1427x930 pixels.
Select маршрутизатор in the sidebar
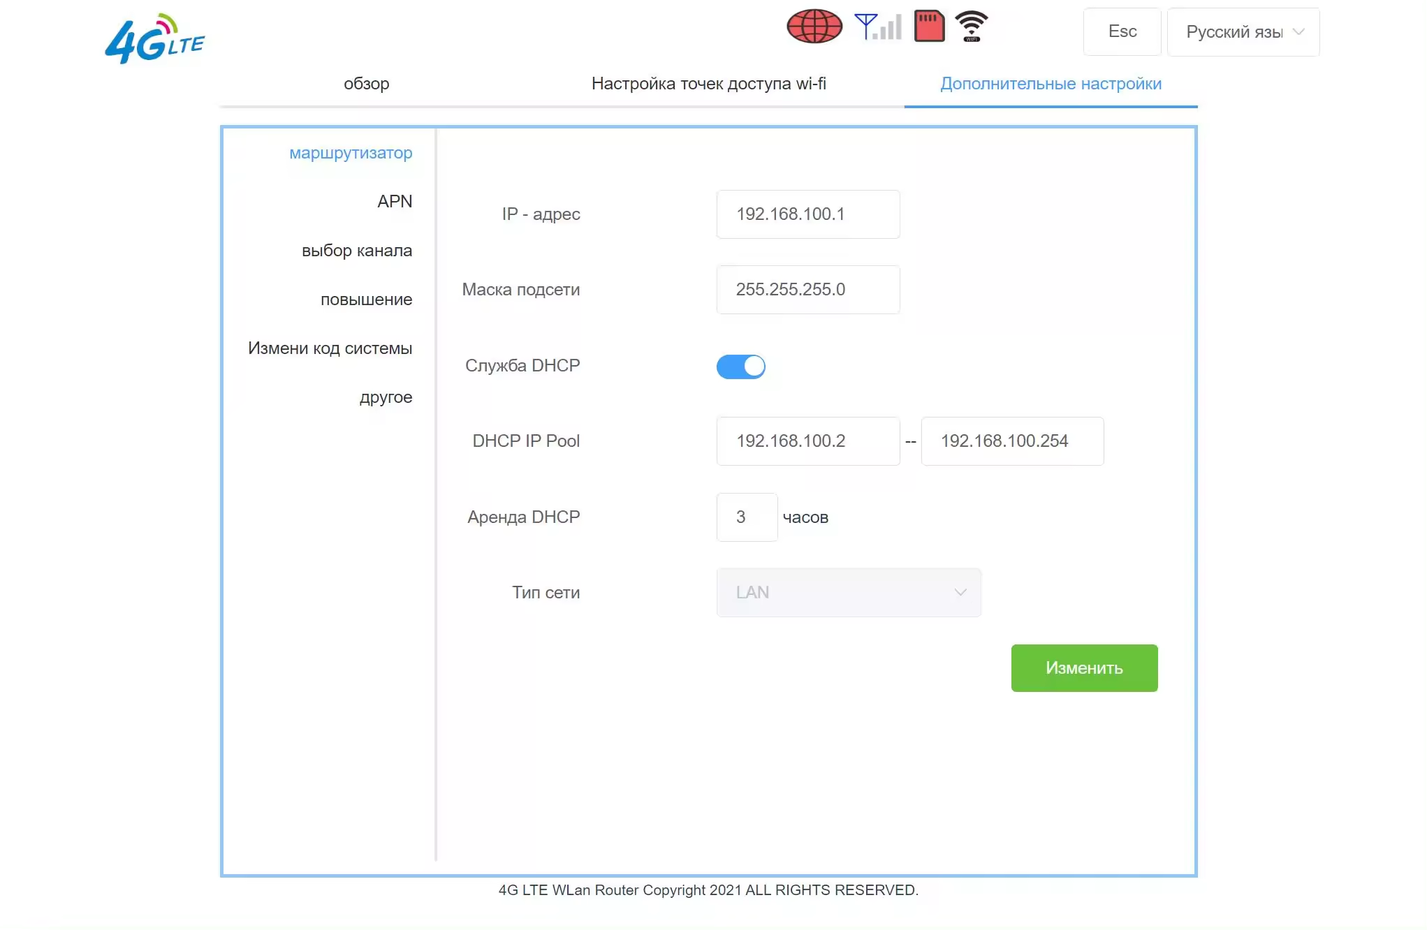coord(351,153)
